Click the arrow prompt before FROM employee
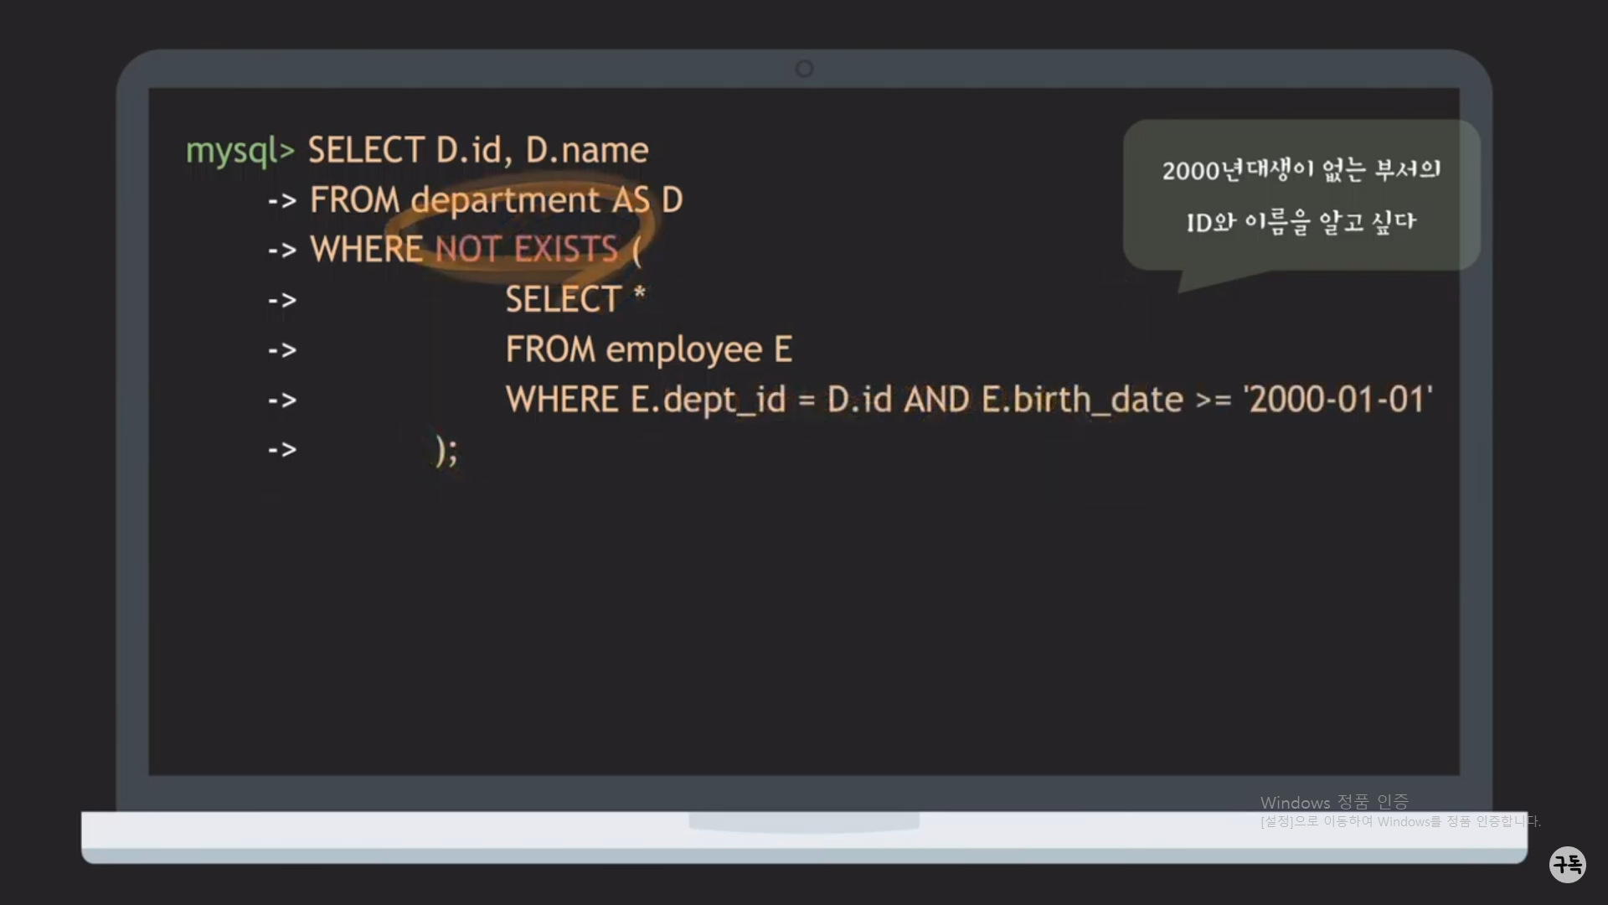 tap(282, 350)
